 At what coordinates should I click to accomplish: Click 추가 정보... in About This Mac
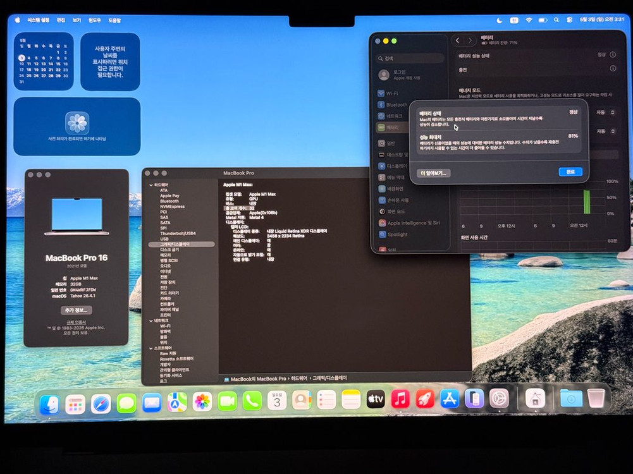77,310
